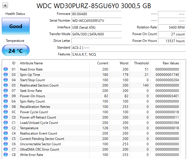Click the Power On Count value 27 count
188x159 pixels.
coord(172,34)
